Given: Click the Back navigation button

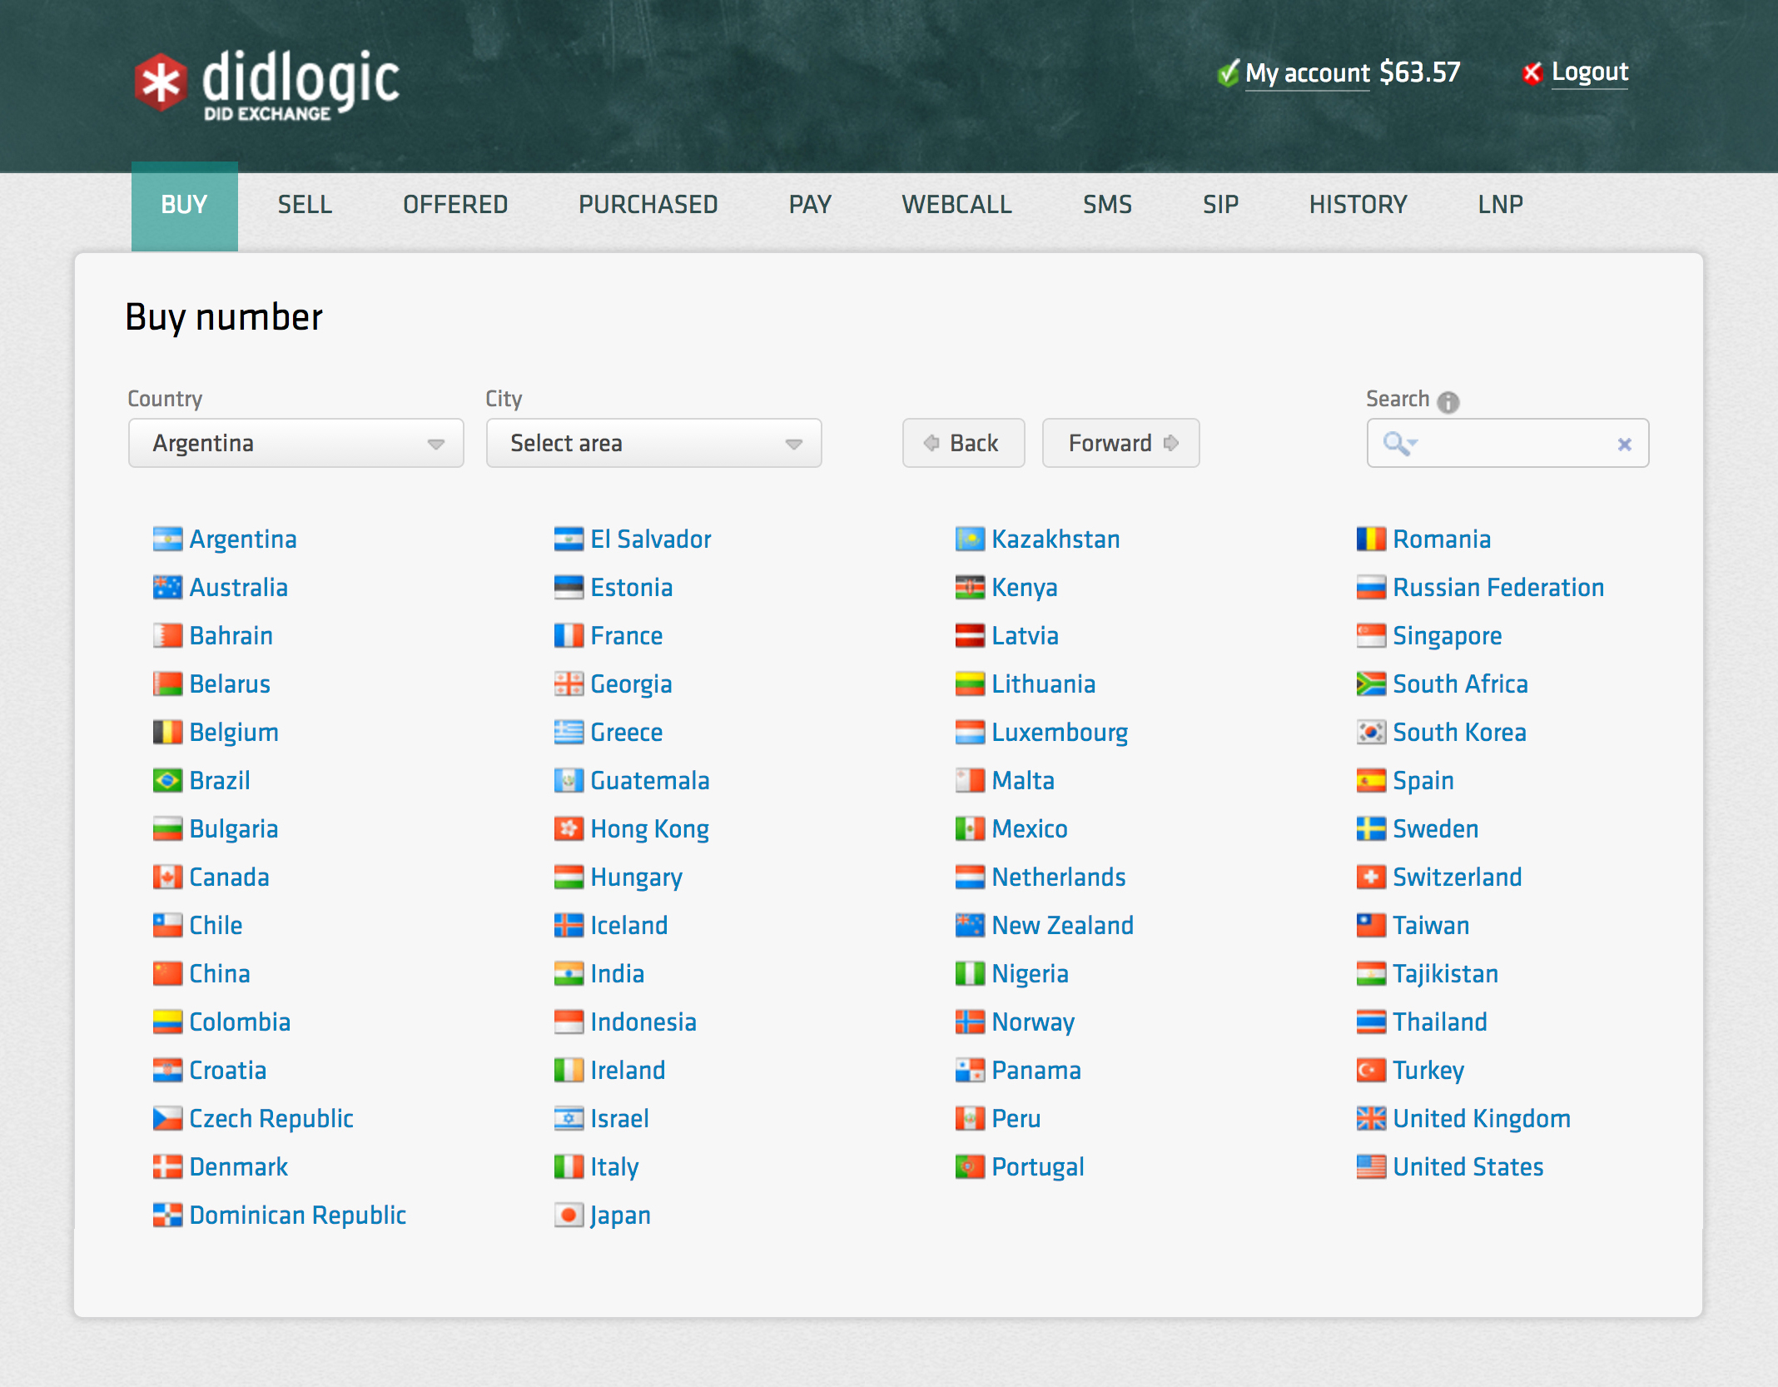Looking at the screenshot, I should tap(964, 443).
